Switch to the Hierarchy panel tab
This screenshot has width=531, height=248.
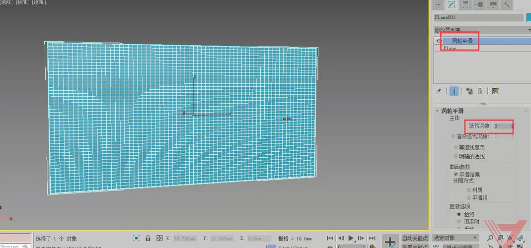[x=465, y=4]
